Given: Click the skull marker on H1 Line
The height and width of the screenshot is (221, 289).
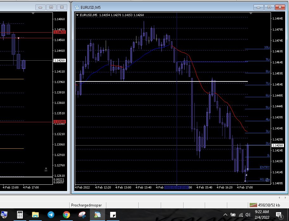Looking at the screenshot, I should [x=267, y=180].
